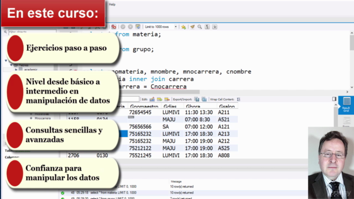Click the editor scroll-down arrow

click(352, 87)
